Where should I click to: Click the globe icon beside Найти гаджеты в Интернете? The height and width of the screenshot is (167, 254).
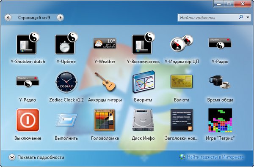pyautogui.click(x=182, y=157)
